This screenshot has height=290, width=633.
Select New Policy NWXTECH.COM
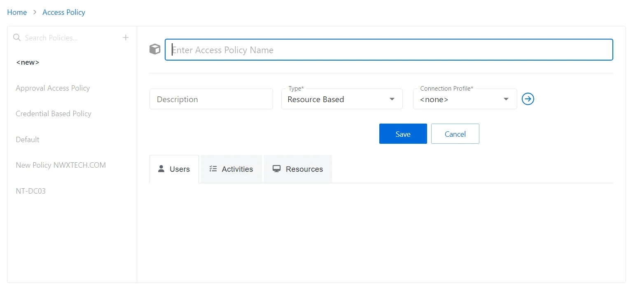click(x=61, y=165)
